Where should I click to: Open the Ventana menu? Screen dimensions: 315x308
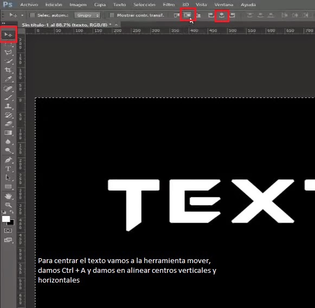224,5
